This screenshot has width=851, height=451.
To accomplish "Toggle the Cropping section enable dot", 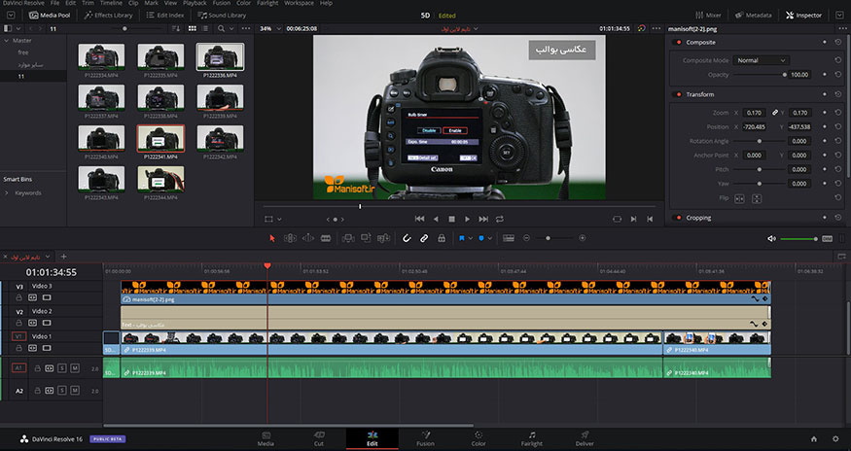I will coord(678,218).
